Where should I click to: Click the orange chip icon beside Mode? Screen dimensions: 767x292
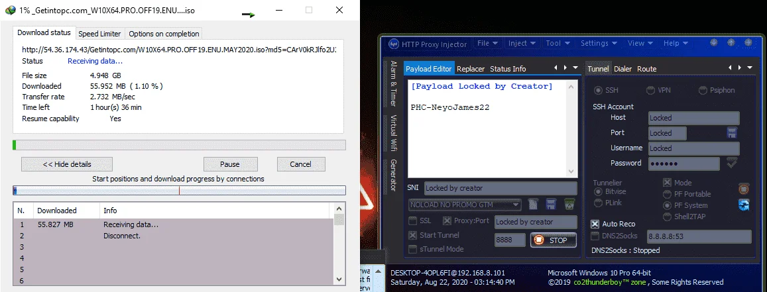coord(744,189)
